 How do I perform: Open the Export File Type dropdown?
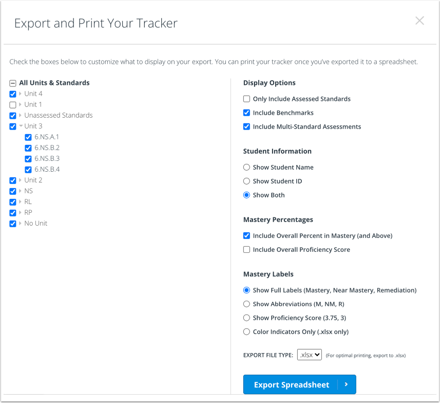click(x=309, y=354)
